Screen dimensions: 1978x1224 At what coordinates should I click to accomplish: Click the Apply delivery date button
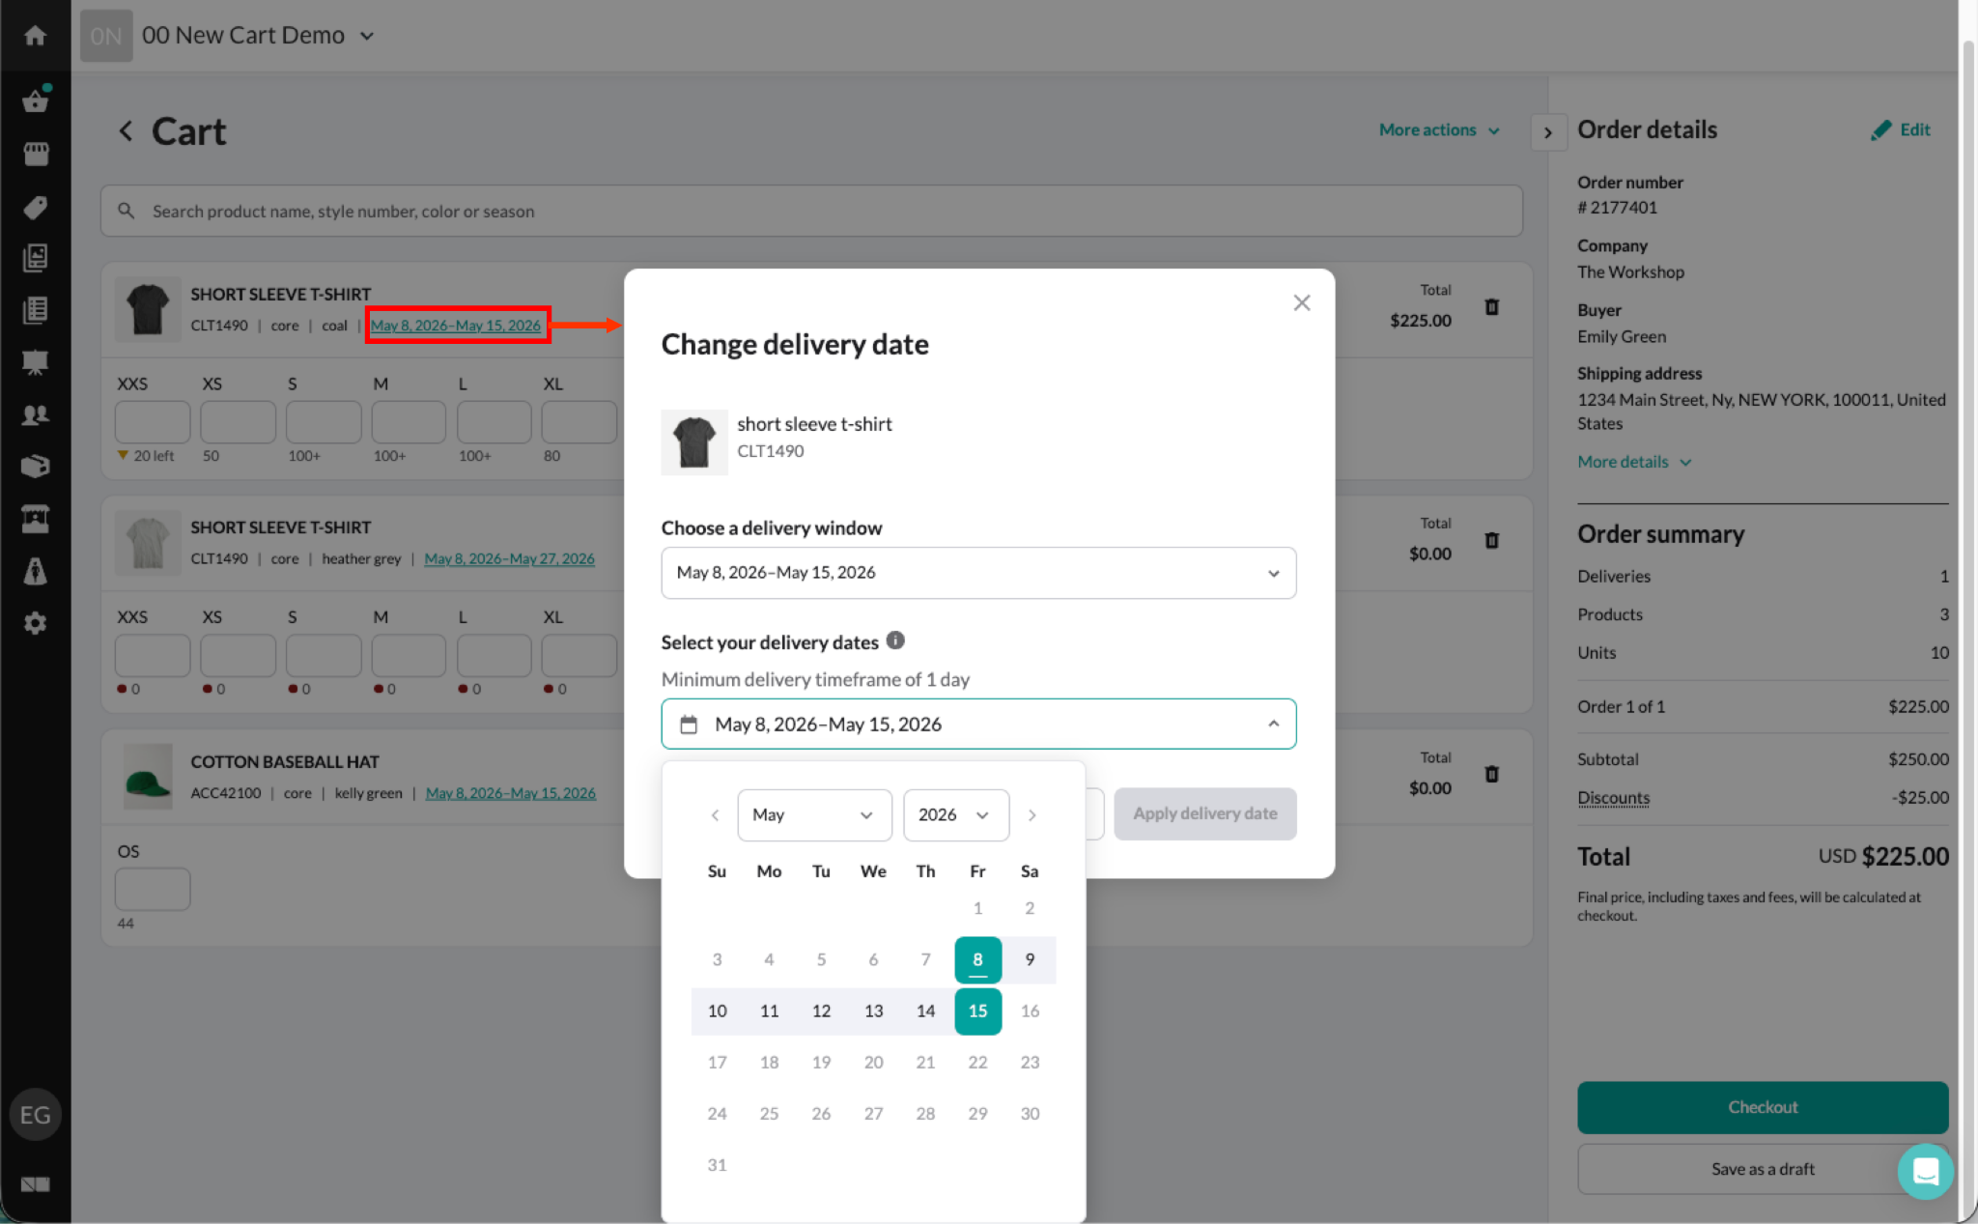1204,813
